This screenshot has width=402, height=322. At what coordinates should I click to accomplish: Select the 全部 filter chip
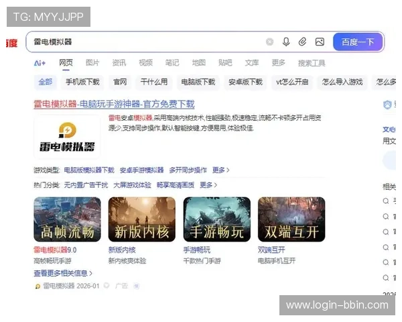[45, 82]
